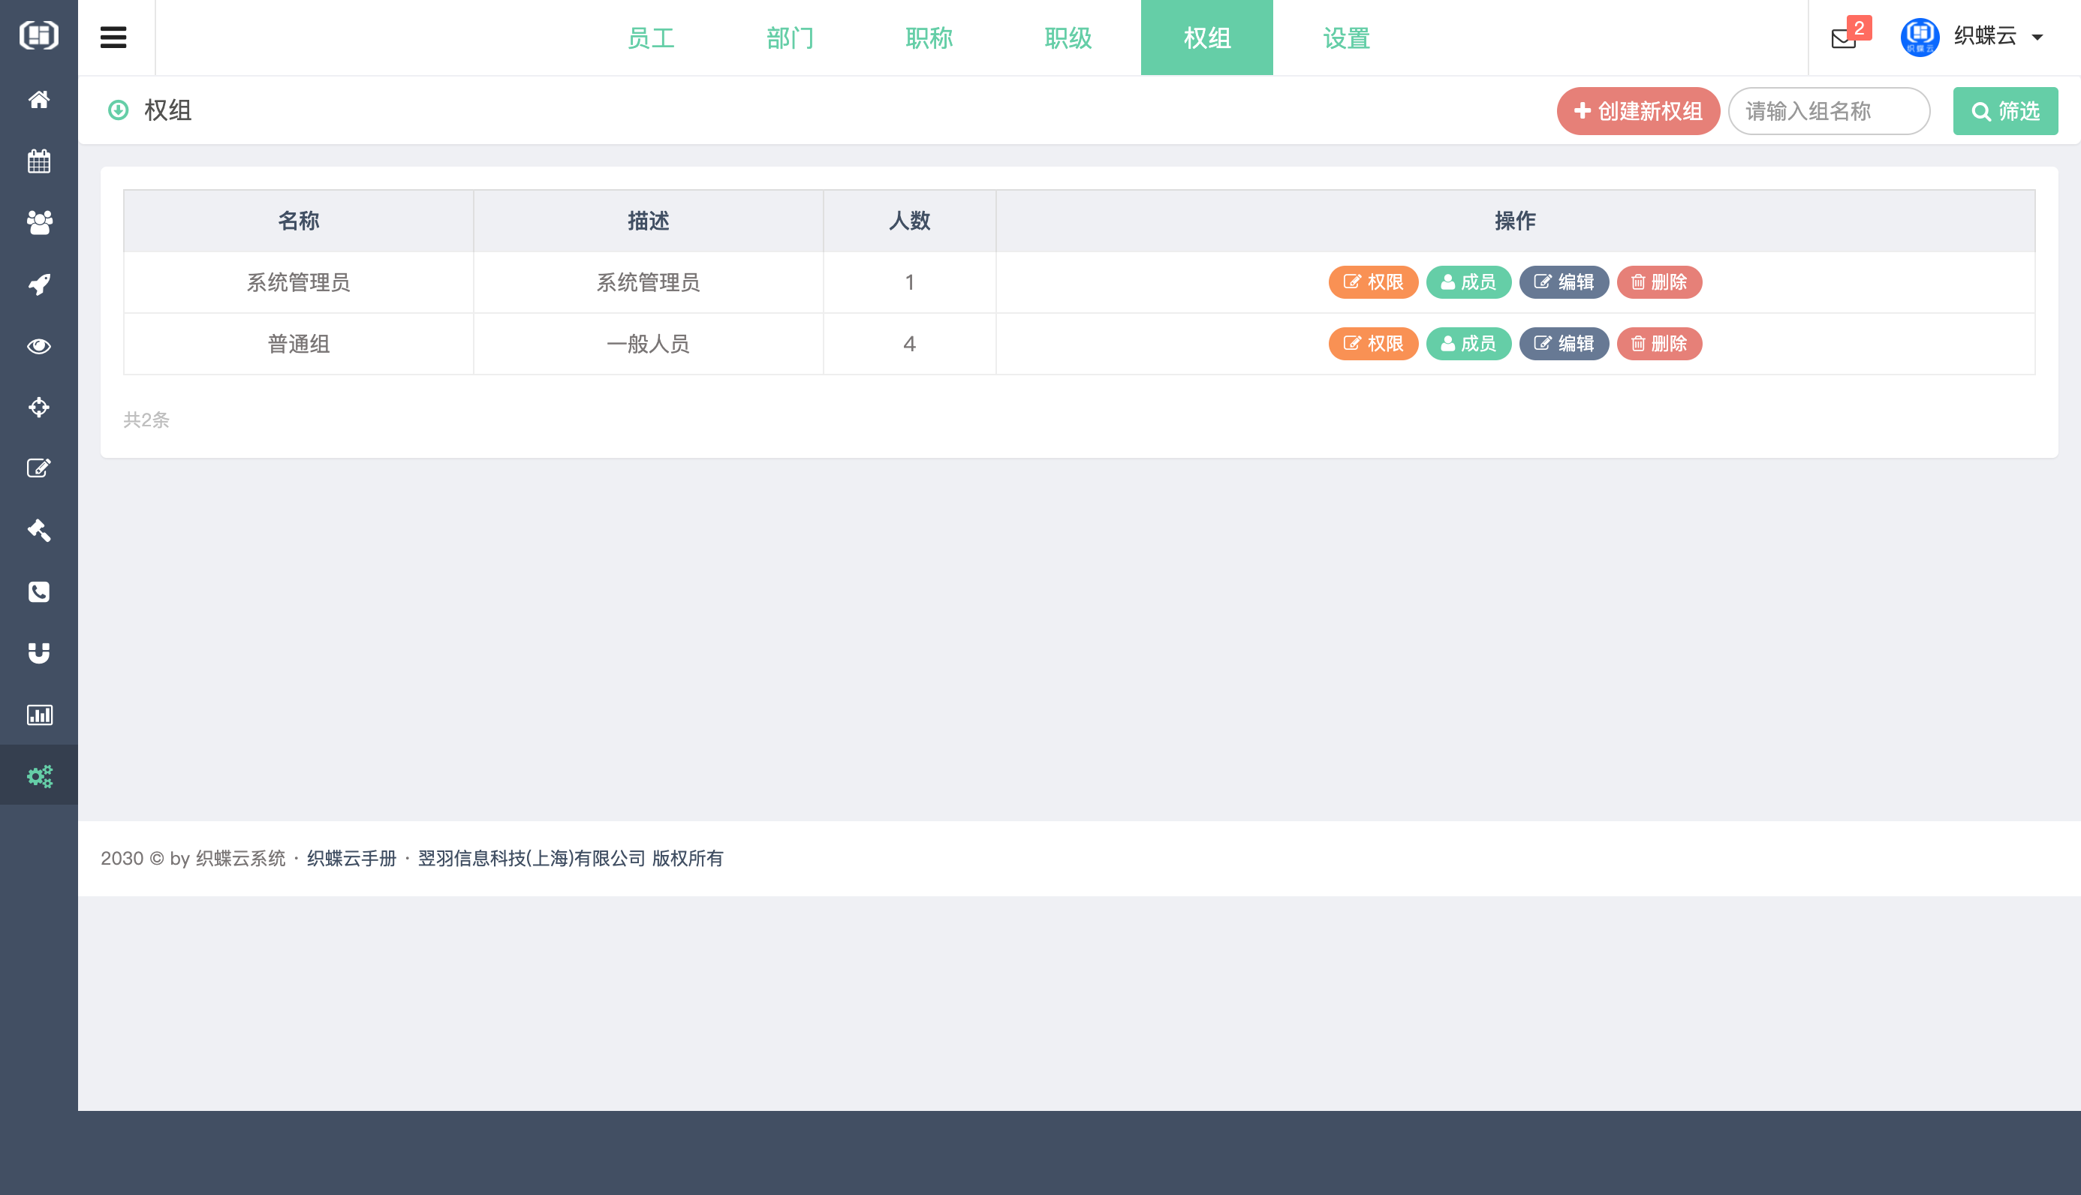Click 权限 button for 系统管理员 row

[1373, 282]
